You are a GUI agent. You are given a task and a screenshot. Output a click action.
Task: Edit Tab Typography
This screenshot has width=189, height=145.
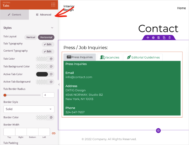pos(48,44)
